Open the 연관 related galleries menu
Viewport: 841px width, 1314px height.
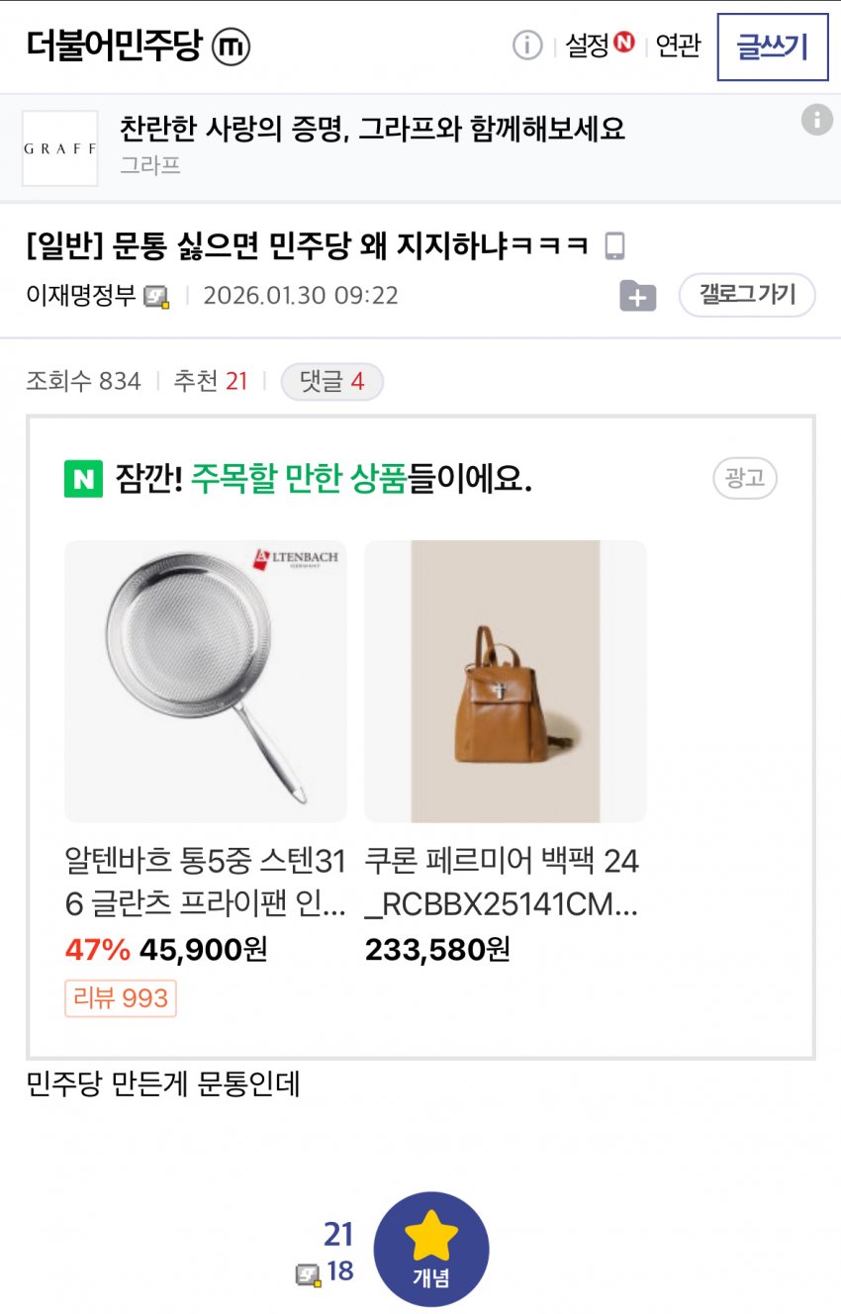pos(678,46)
